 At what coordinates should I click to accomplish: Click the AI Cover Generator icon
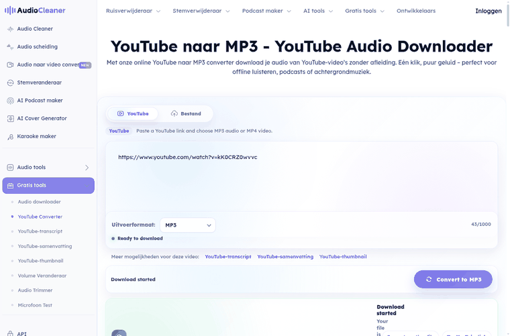[x=10, y=119]
